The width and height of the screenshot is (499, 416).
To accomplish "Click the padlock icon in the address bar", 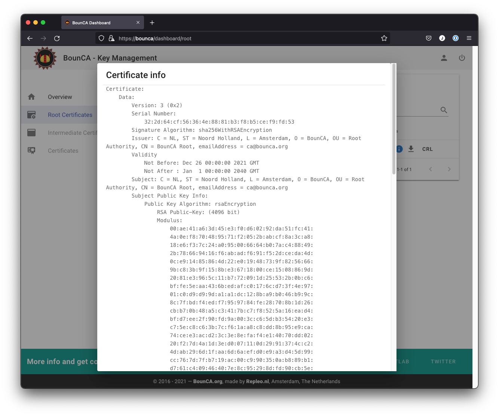I will tap(111, 38).
